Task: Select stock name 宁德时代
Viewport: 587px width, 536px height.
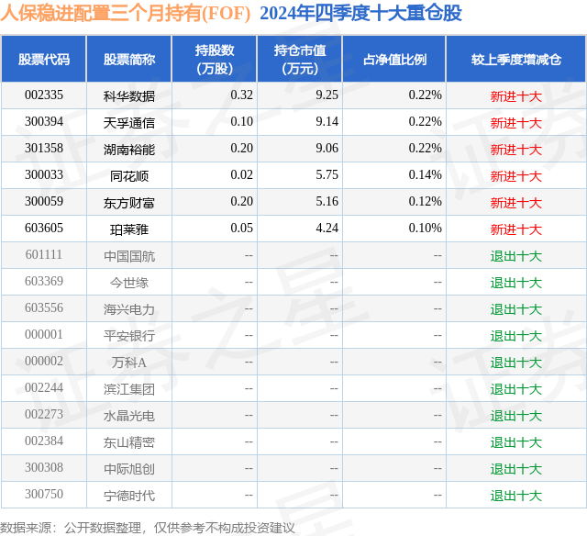Action: (x=129, y=496)
